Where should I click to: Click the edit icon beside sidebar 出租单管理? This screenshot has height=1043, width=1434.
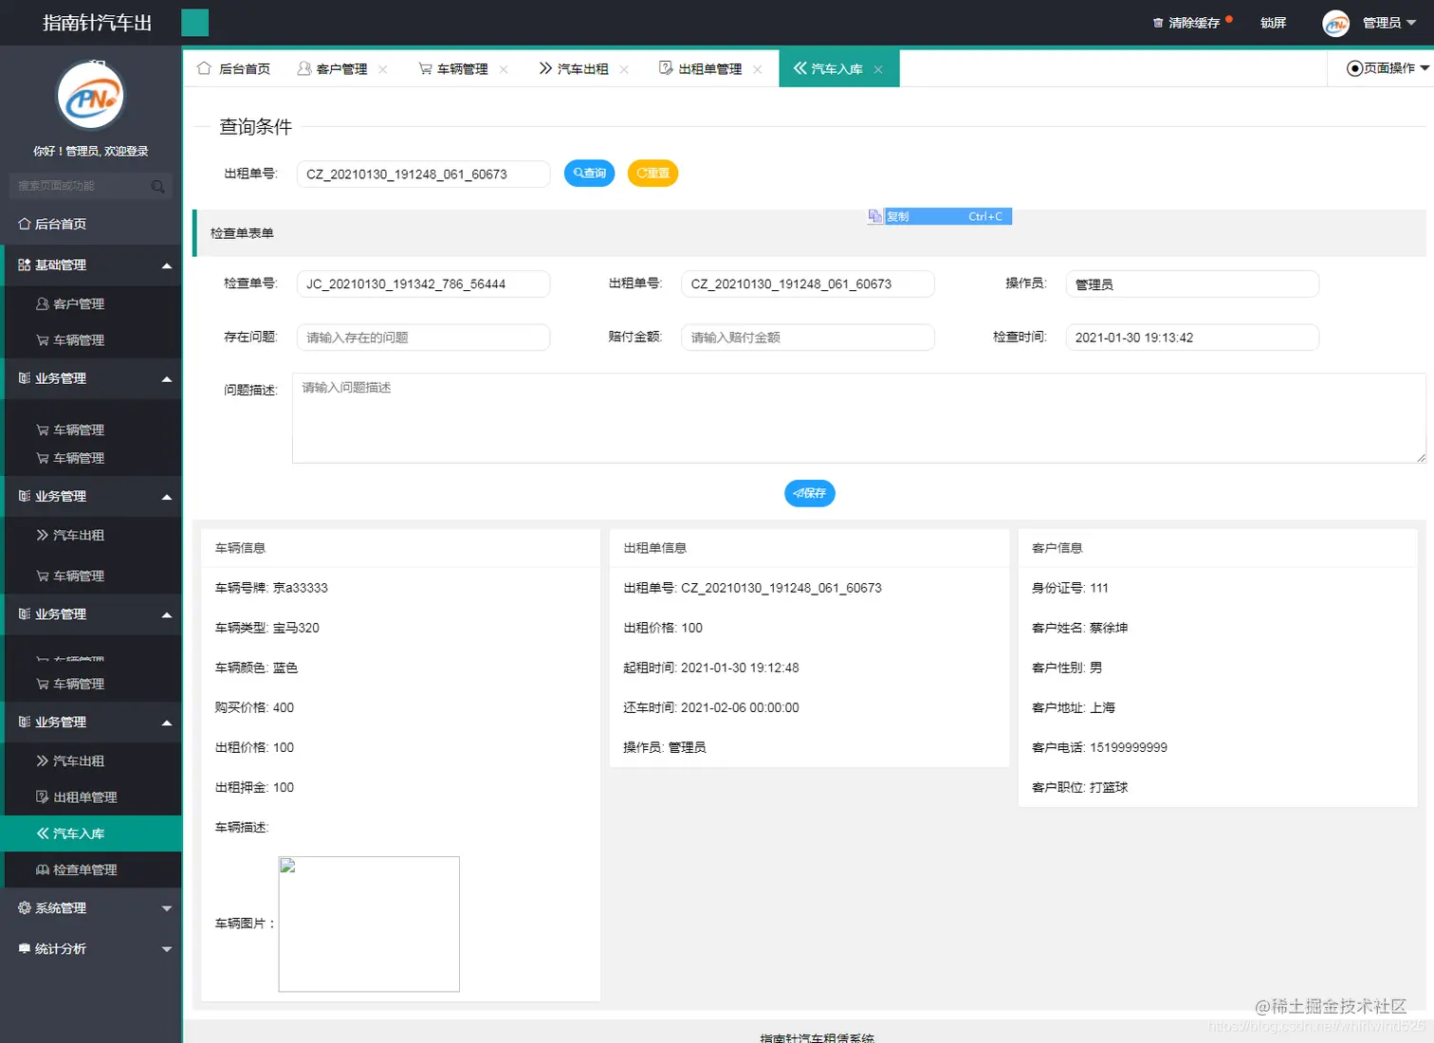[x=43, y=797]
